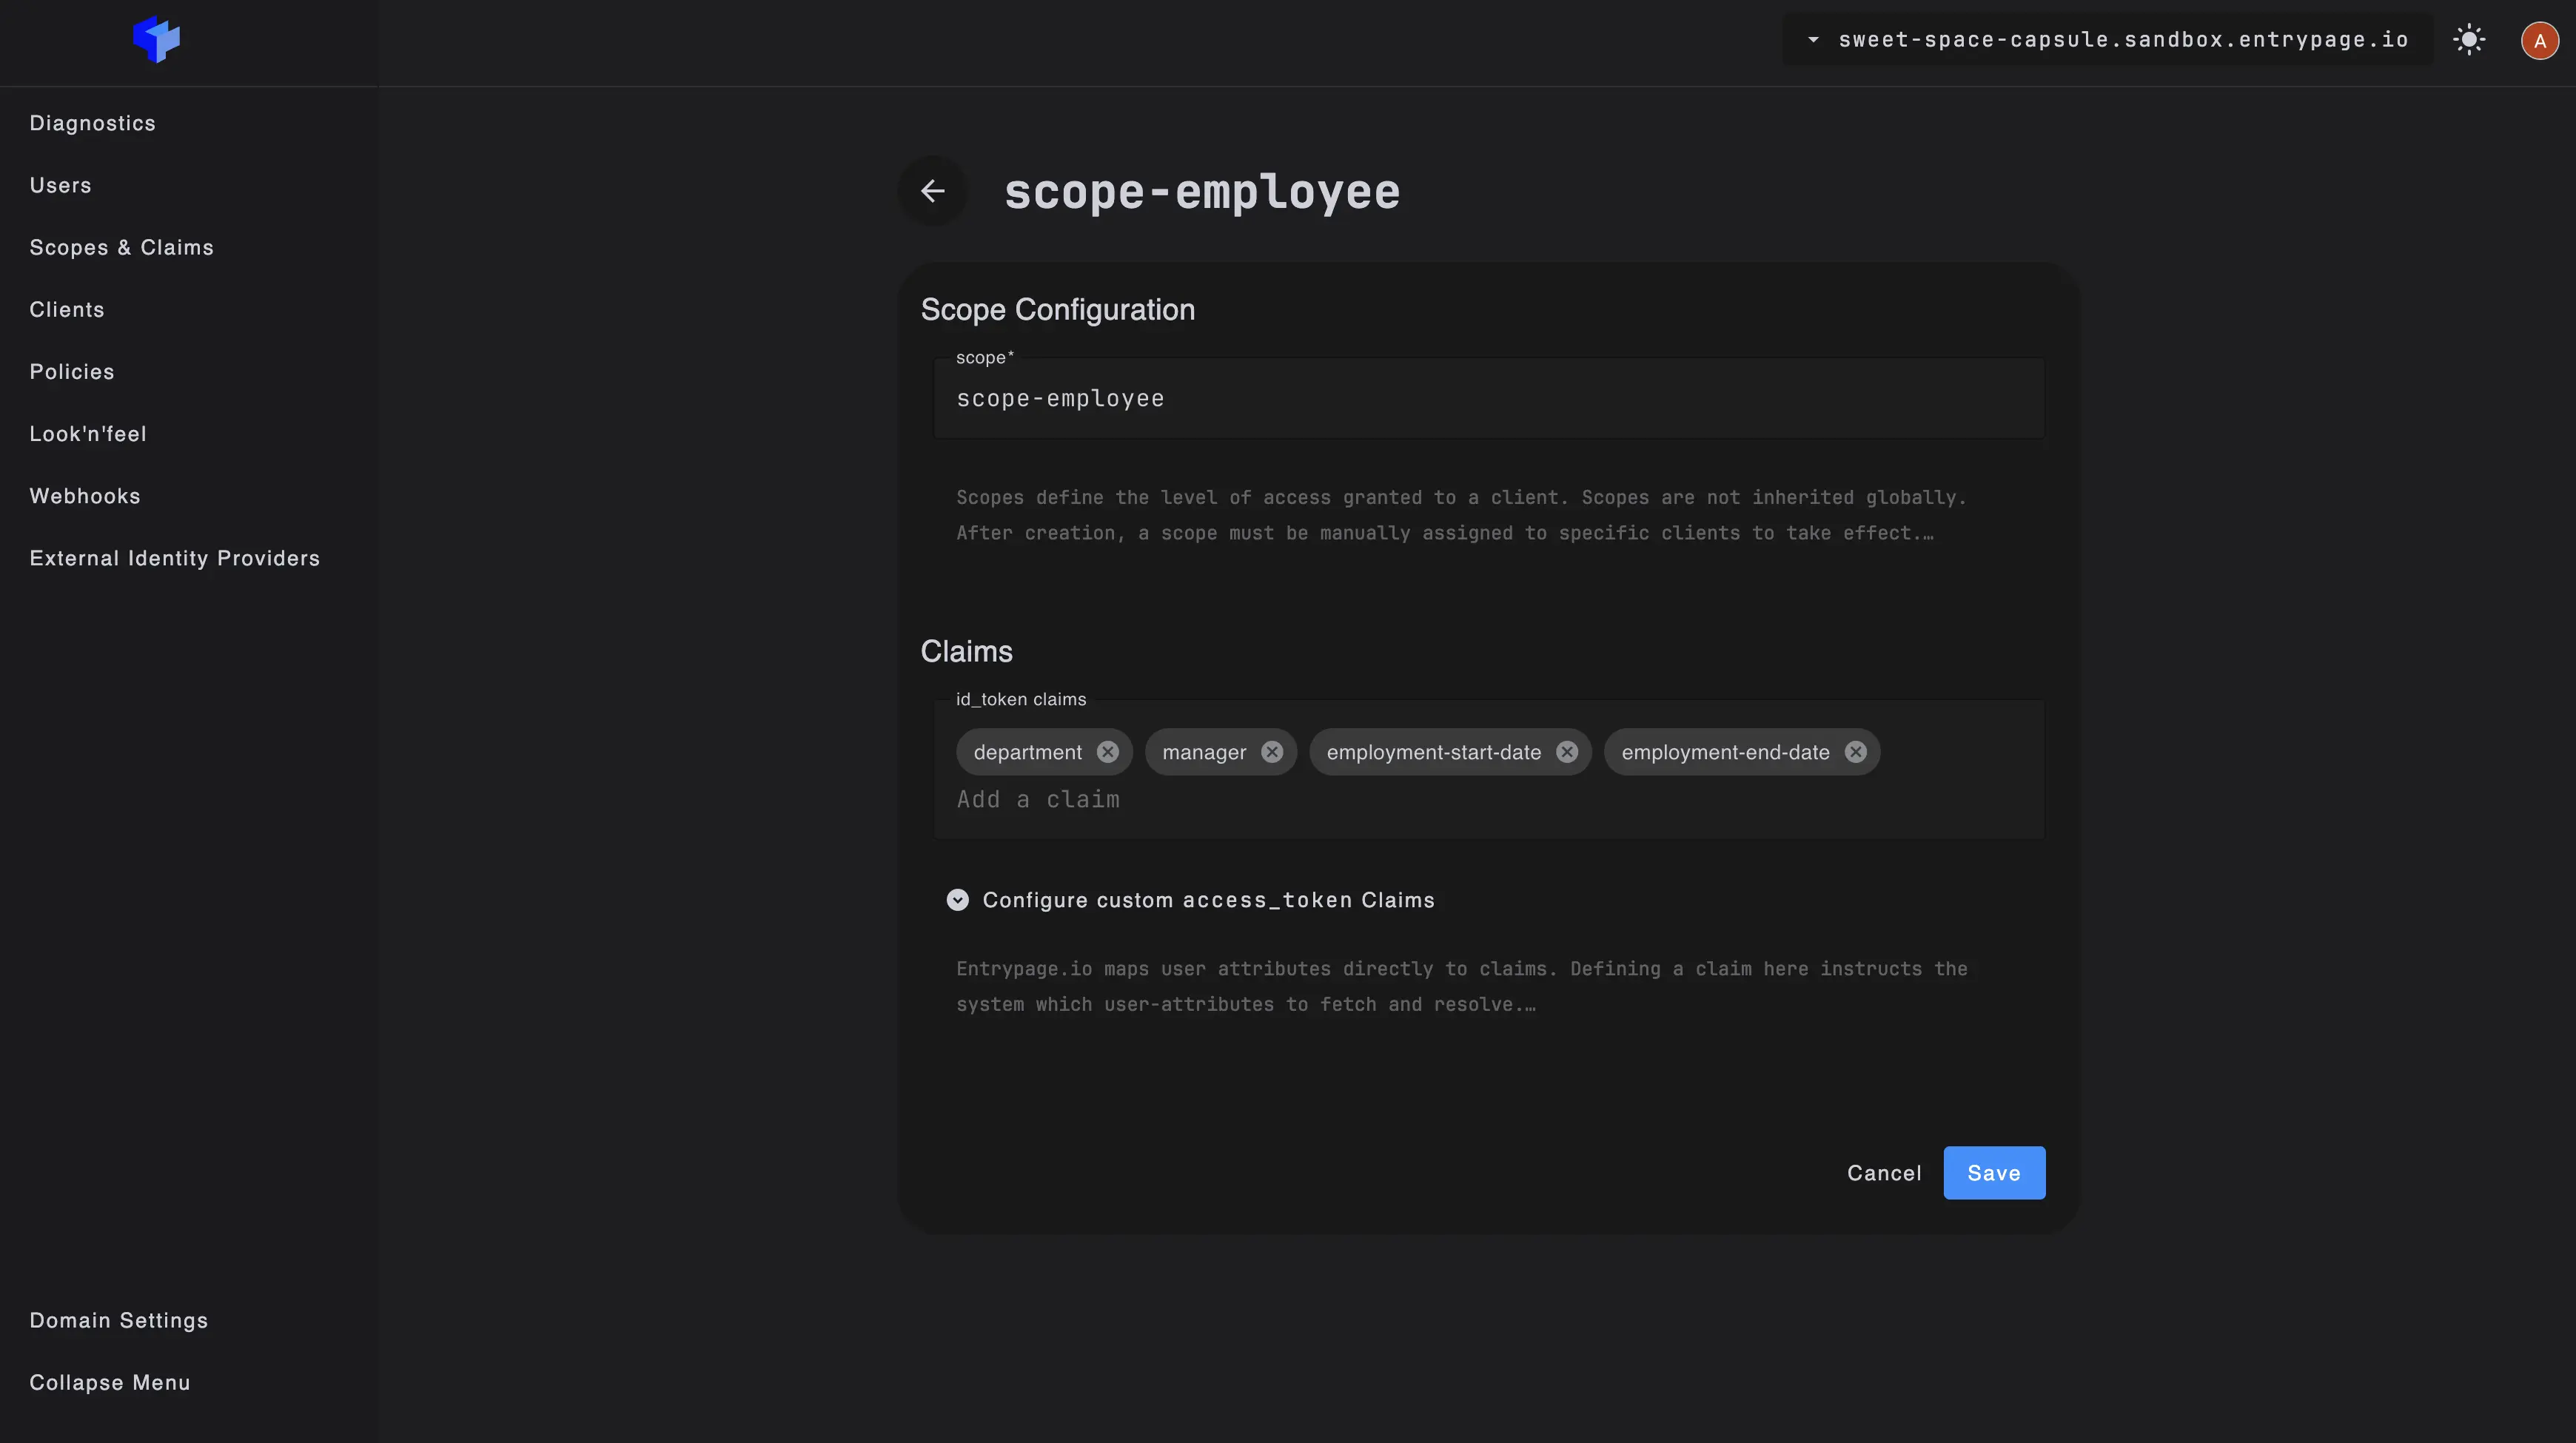
Task: Cancel the scope edits
Action: click(x=1883, y=1173)
